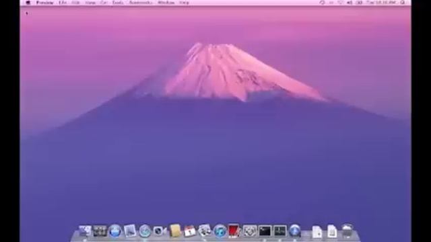Open the volume control in menu bar
The image size is (431, 242).
350,3
